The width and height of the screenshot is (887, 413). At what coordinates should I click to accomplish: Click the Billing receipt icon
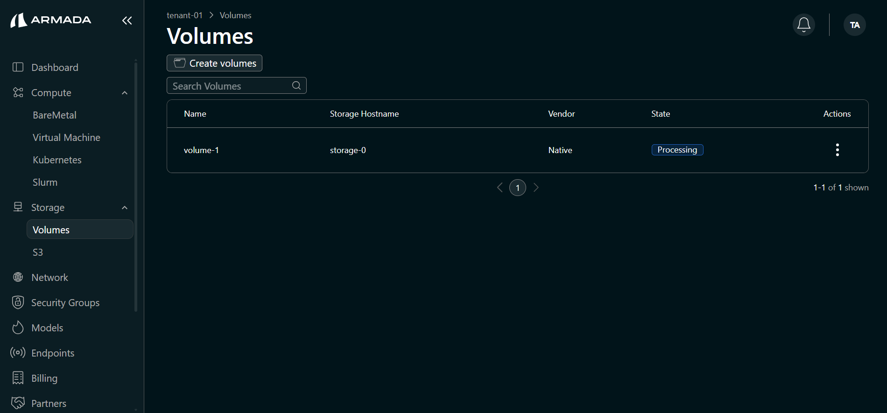point(18,378)
